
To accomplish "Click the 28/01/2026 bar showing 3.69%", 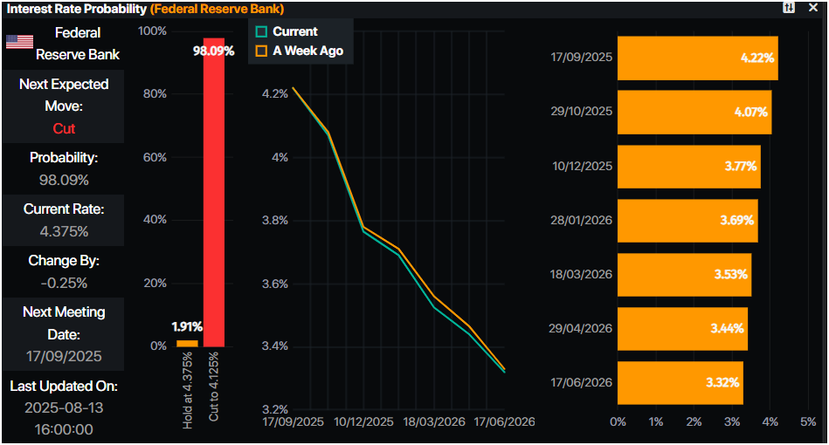I will [687, 221].
